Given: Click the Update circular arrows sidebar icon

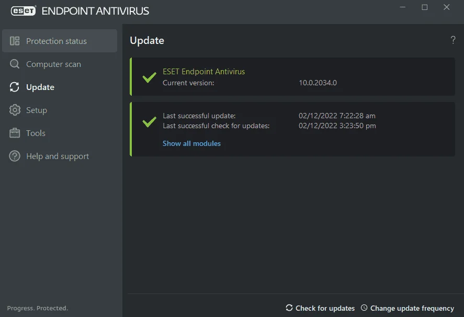Looking at the screenshot, I should click(15, 87).
